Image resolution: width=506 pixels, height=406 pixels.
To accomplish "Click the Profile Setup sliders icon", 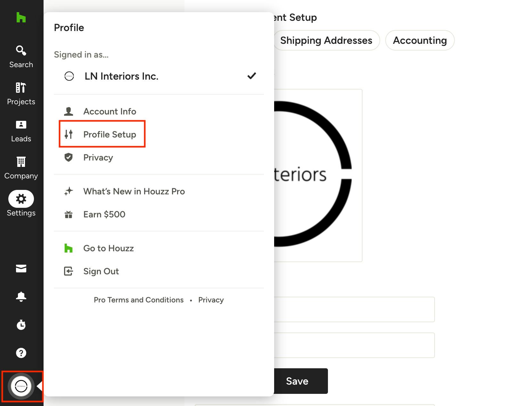I will (x=69, y=134).
